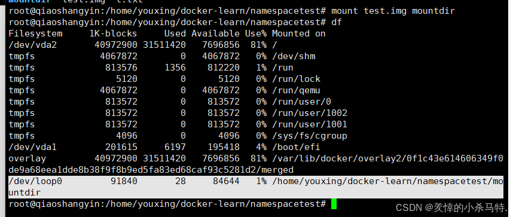Click the '5120' blocks value for /run/lock
Image resolution: width=510 pixels, height=217 pixels.
click(127, 79)
